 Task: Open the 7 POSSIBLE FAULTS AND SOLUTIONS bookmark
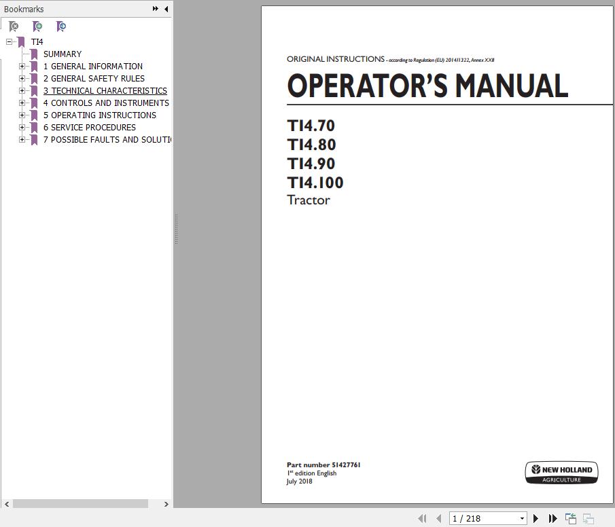[107, 140]
